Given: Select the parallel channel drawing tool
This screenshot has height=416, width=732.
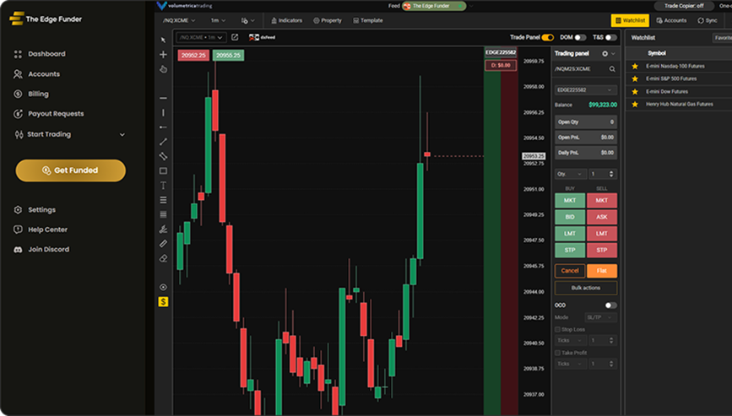Looking at the screenshot, I should point(163,156).
